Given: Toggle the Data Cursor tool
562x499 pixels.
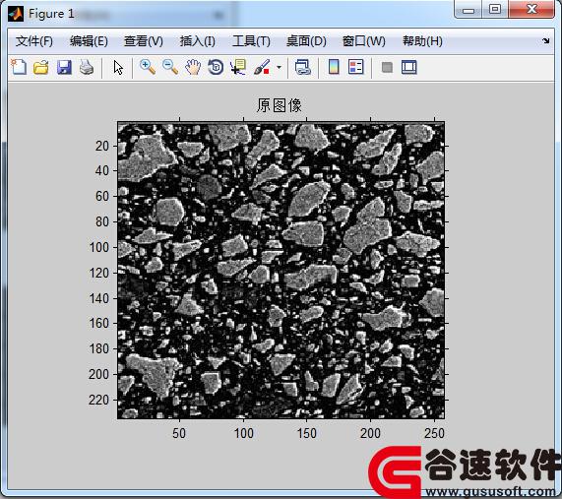Looking at the screenshot, I should click(x=238, y=67).
